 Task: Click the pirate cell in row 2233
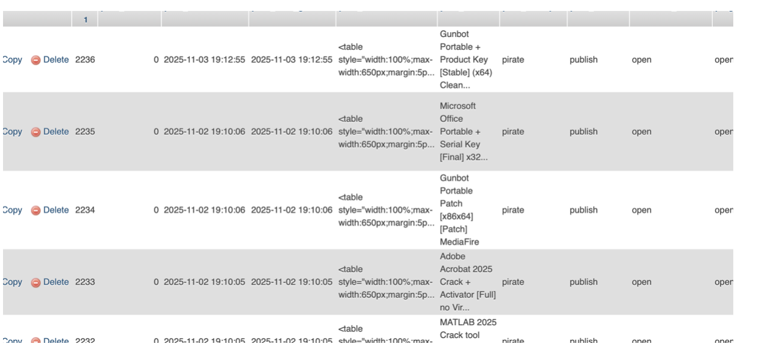pyautogui.click(x=513, y=282)
